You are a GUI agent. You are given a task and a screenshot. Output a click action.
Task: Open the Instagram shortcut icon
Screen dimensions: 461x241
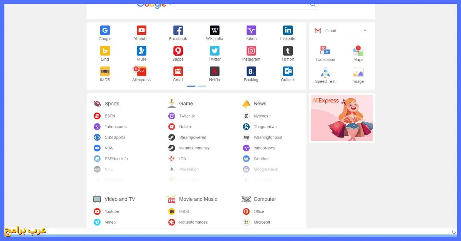click(251, 51)
